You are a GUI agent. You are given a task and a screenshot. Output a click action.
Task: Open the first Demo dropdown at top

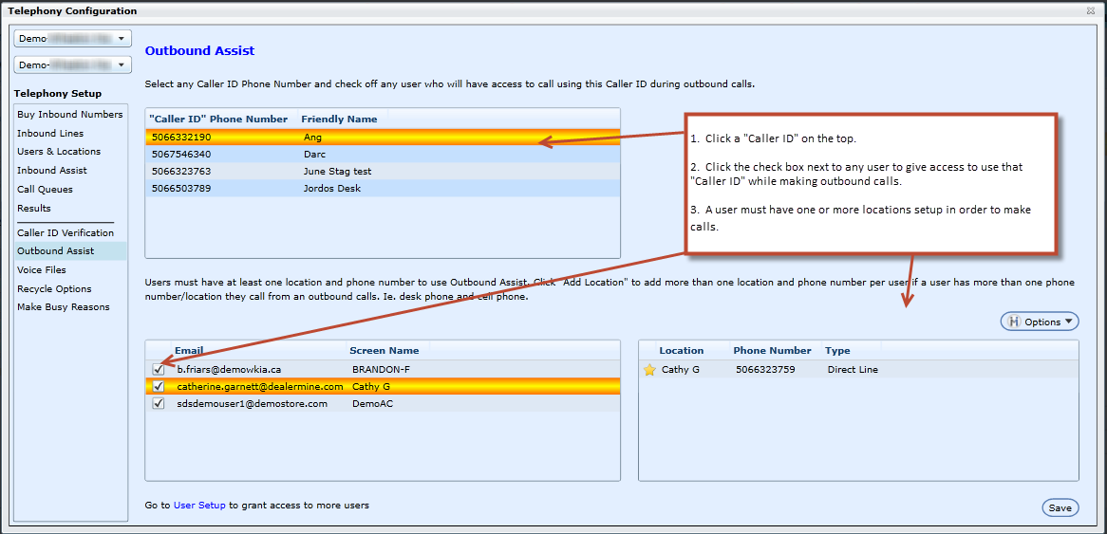[72, 39]
